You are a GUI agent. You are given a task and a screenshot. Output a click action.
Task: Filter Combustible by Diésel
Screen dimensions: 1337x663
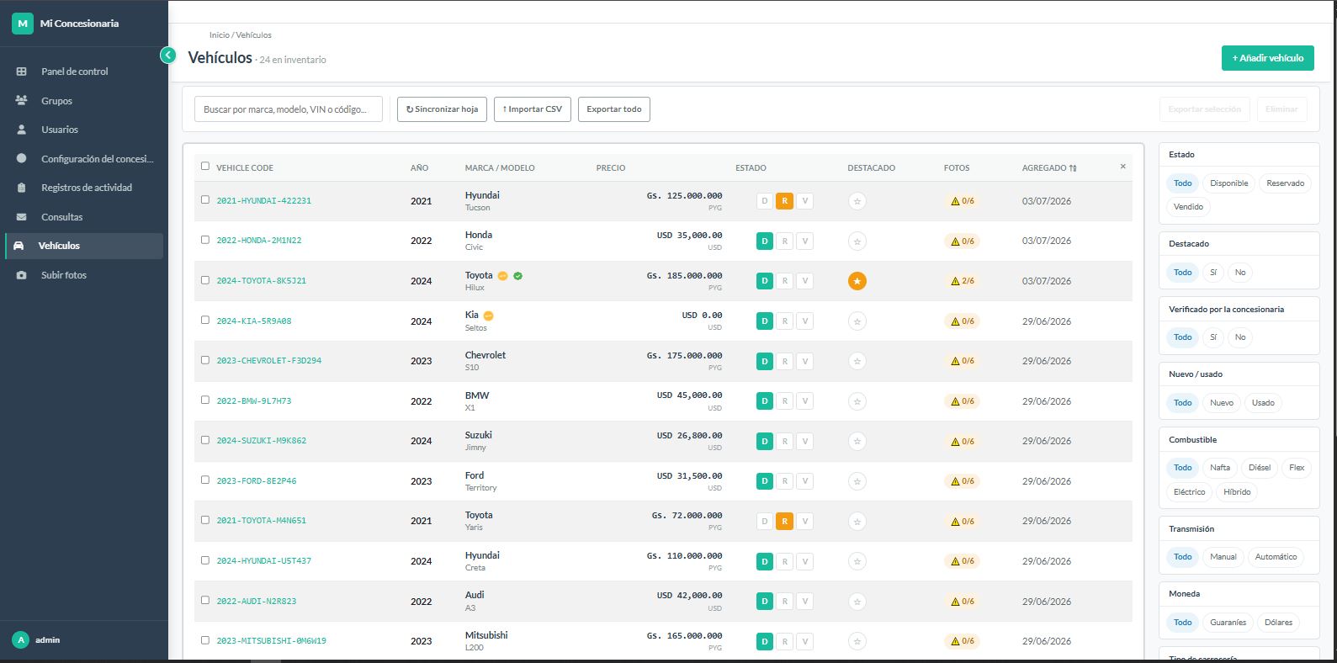click(x=1260, y=468)
